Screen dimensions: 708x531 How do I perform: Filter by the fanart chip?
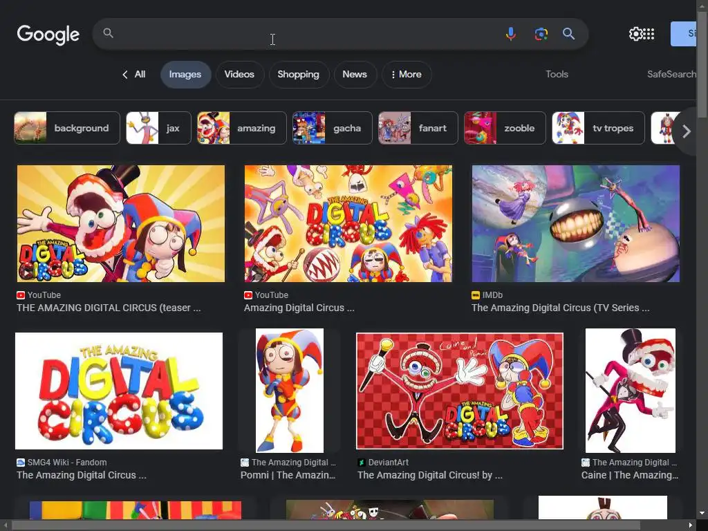point(418,128)
